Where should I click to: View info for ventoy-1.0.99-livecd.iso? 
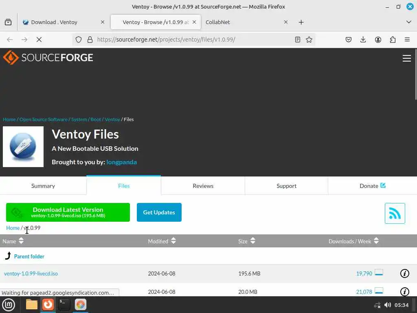click(404, 273)
